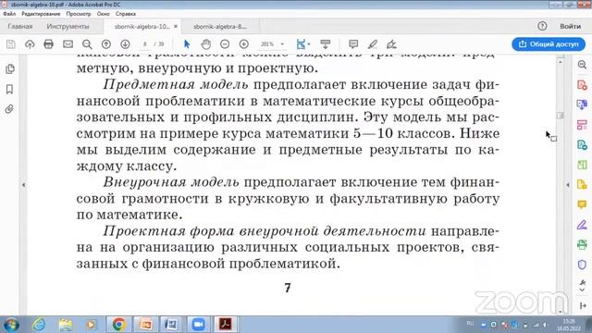This screenshot has width=592, height=333.
Task: Click Войти sign in link
Action: click(570, 26)
